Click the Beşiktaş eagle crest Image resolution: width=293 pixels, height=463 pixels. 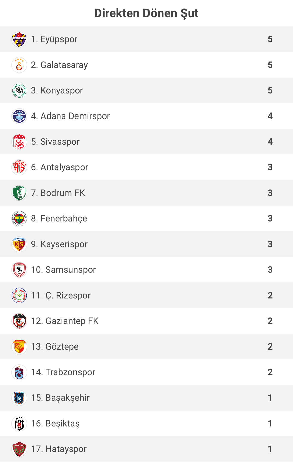tap(19, 424)
